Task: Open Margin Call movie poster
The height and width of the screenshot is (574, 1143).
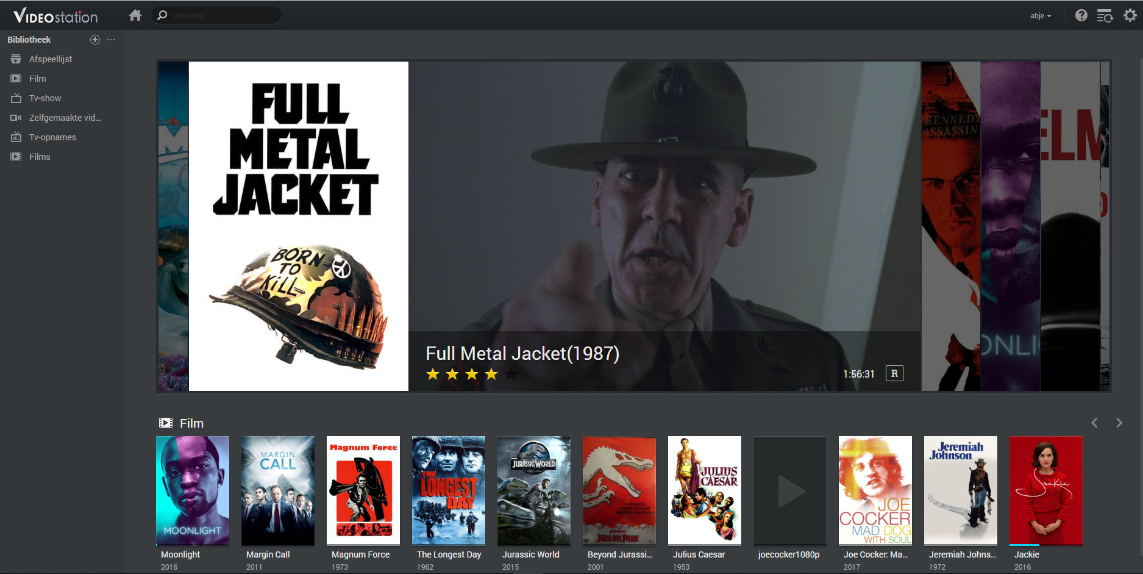Action: pos(278,490)
